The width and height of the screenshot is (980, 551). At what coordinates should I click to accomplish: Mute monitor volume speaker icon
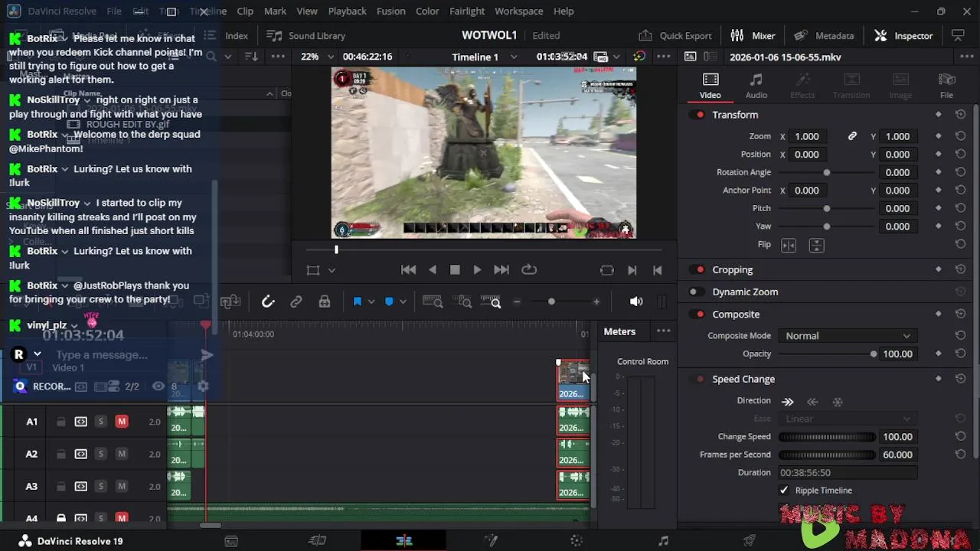636,302
